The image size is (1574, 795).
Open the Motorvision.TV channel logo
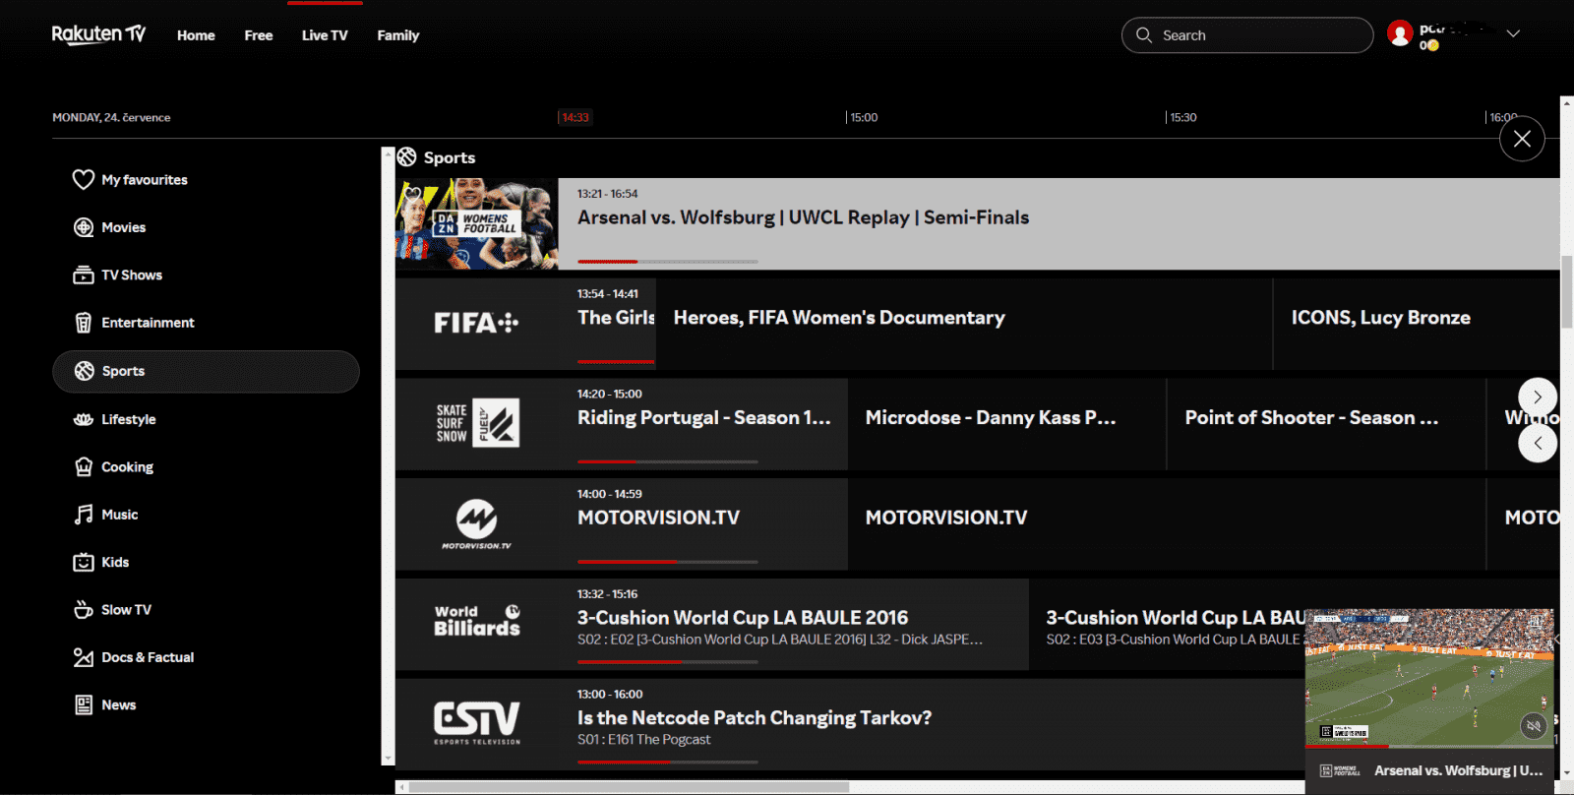tap(476, 523)
